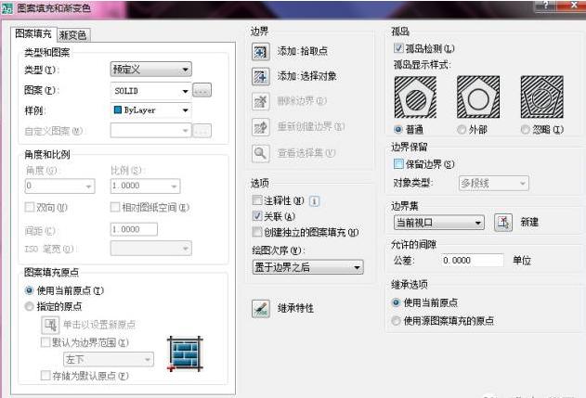Open the 角度 dropdown

pos(59,186)
